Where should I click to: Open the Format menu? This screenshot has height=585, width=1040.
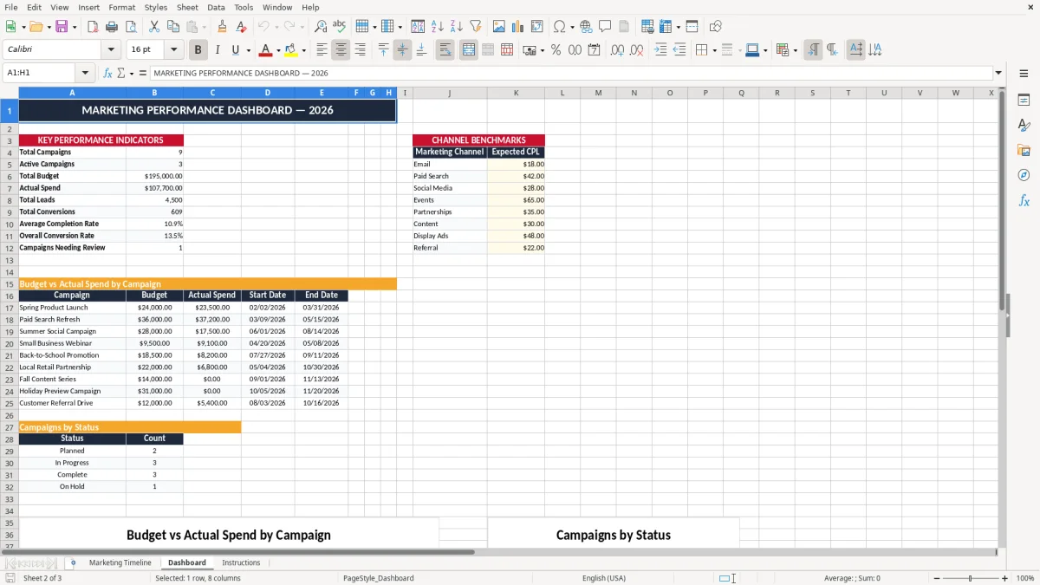121,7
